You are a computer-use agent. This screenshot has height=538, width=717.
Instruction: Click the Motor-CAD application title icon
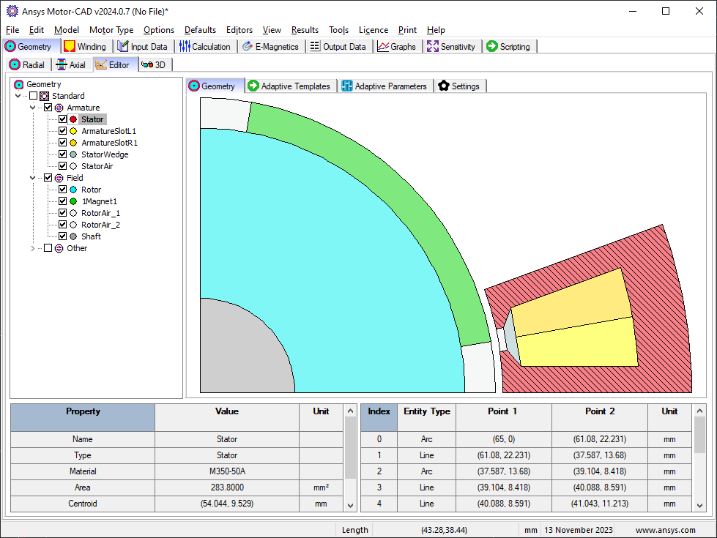(12, 12)
